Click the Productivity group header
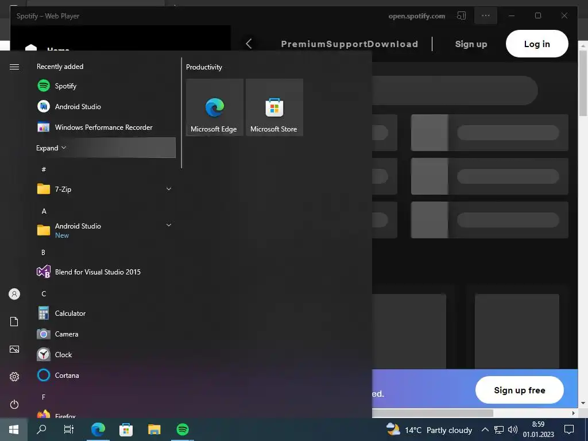588x441 pixels. tap(204, 67)
